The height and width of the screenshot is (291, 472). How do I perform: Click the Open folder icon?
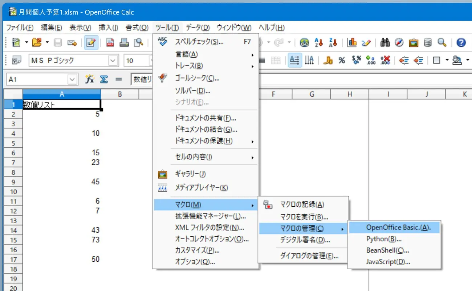click(37, 42)
